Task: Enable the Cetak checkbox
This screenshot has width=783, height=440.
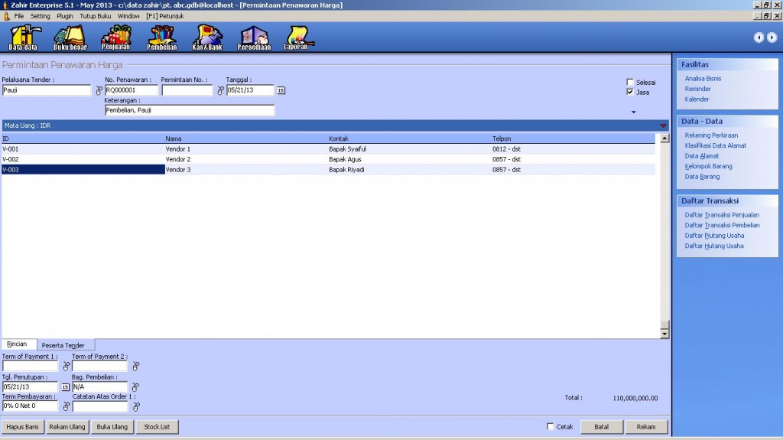Action: 551,426
